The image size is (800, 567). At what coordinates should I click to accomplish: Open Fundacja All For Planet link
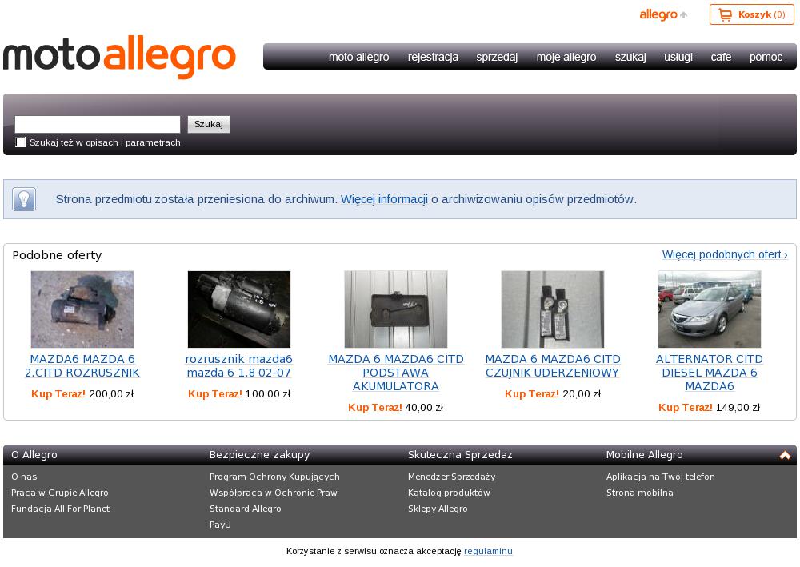pyautogui.click(x=60, y=509)
